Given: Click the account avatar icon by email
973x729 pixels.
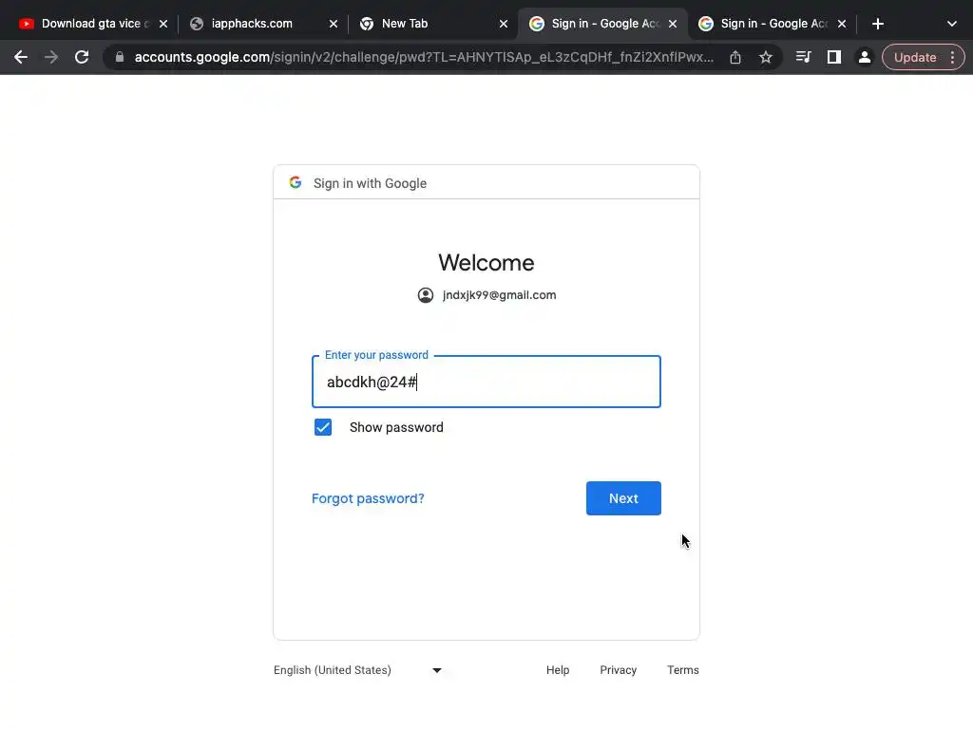Looking at the screenshot, I should (x=426, y=295).
